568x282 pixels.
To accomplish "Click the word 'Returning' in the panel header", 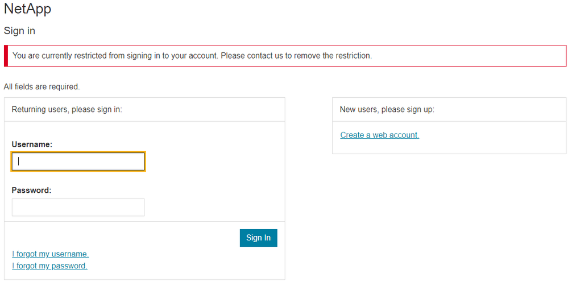I will [x=28, y=110].
